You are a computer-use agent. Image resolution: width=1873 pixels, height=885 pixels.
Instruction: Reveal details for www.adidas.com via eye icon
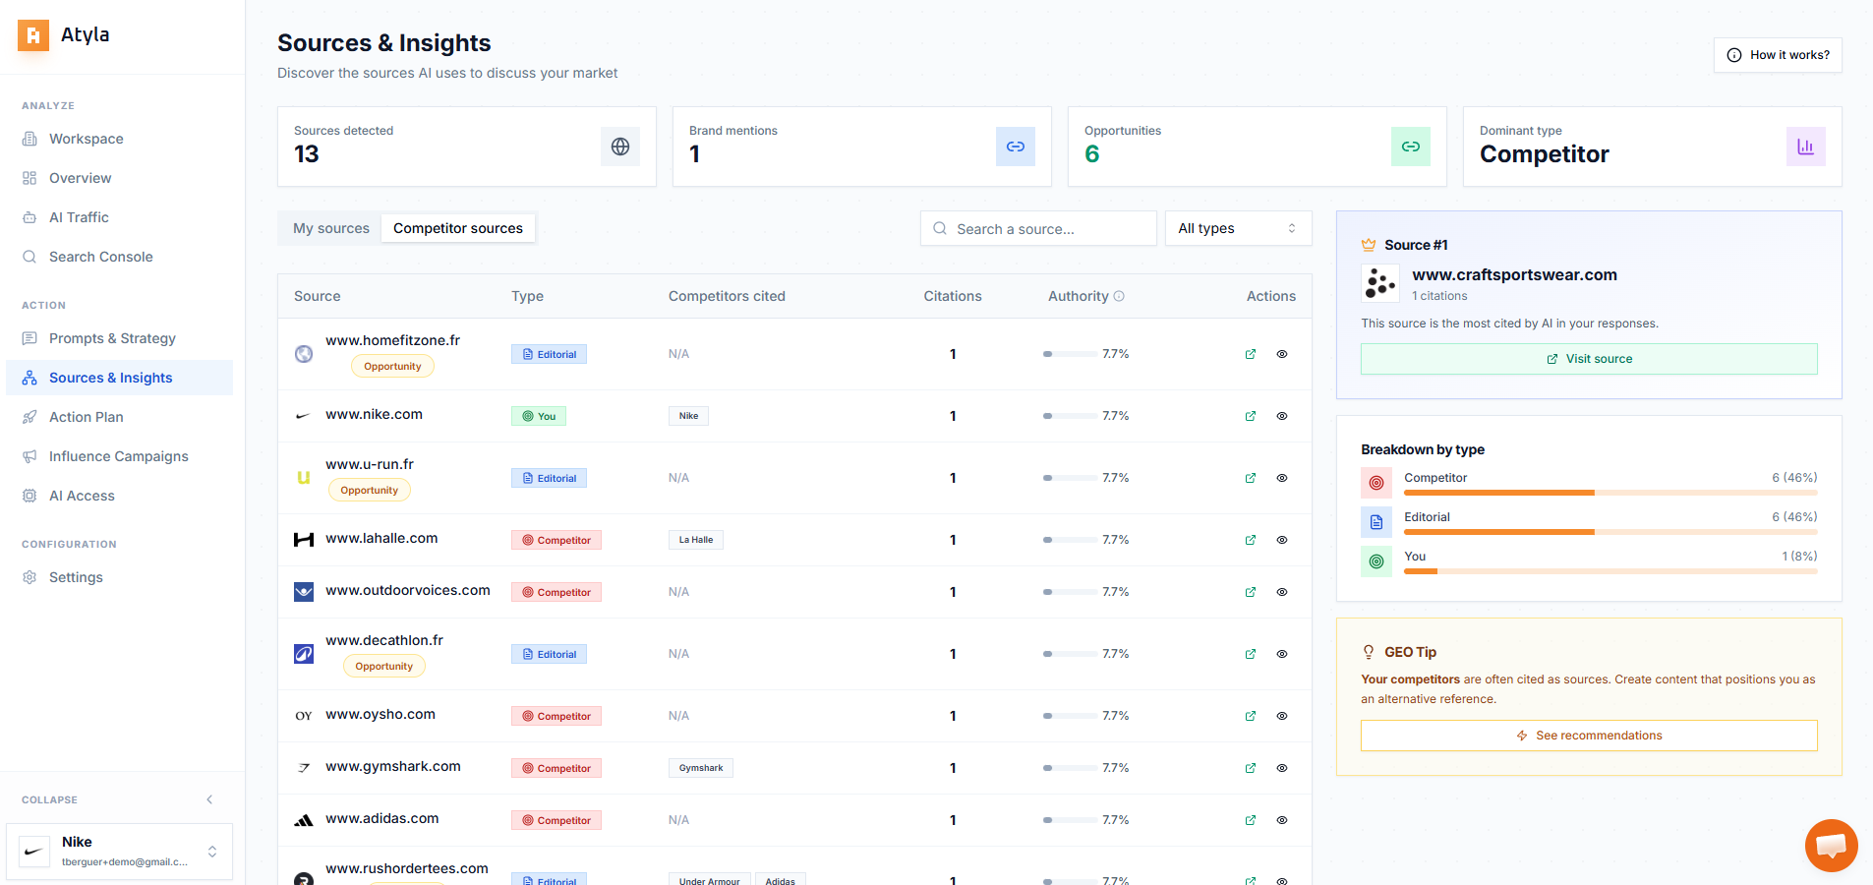[x=1281, y=820]
